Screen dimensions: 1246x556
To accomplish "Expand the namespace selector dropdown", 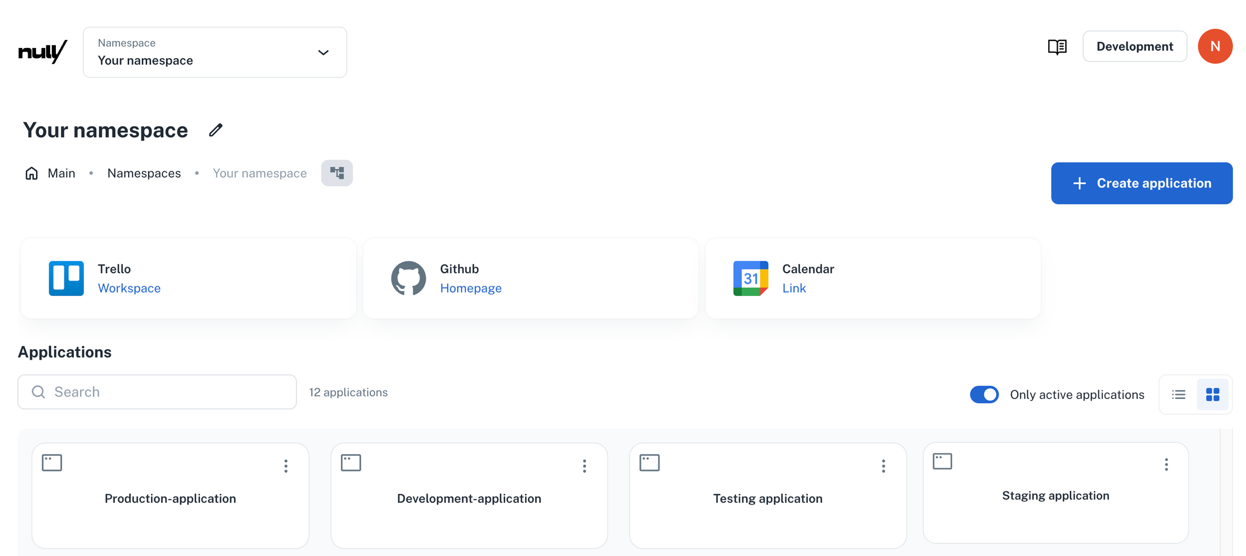I will [323, 52].
